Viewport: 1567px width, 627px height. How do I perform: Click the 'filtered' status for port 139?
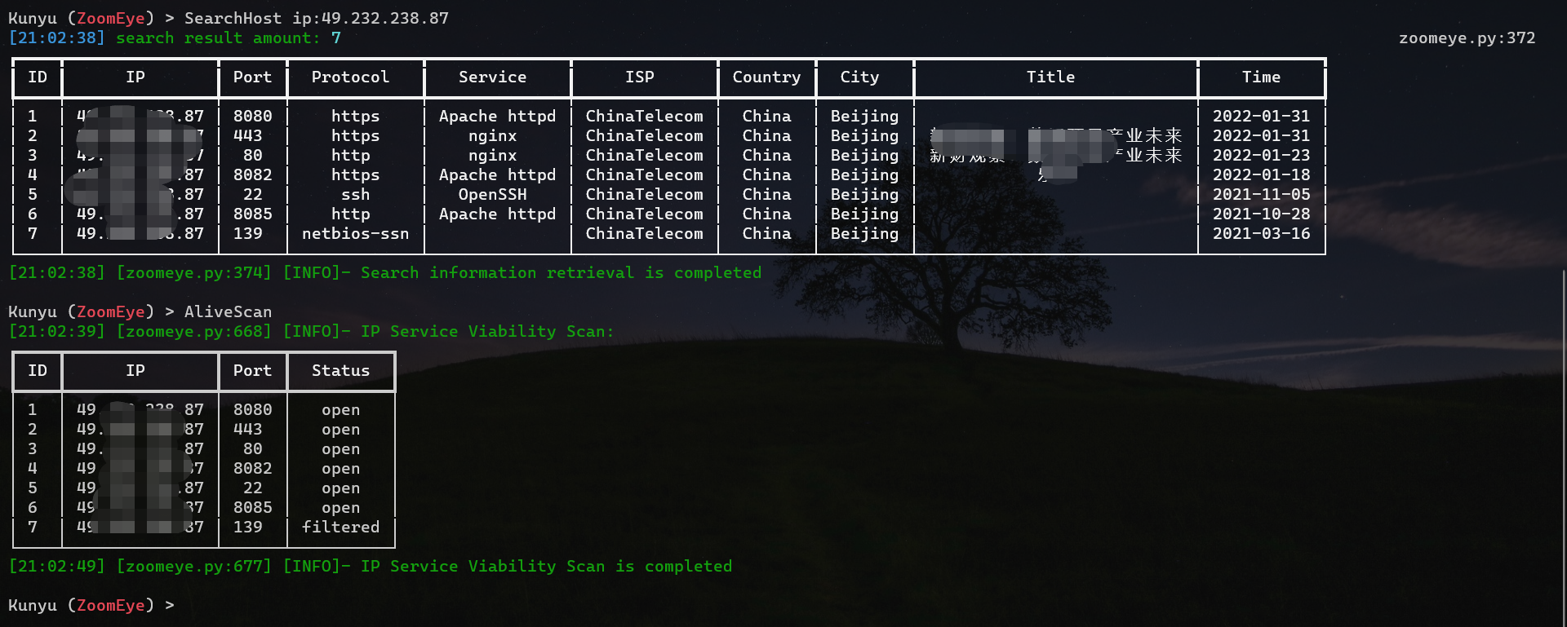click(x=340, y=528)
